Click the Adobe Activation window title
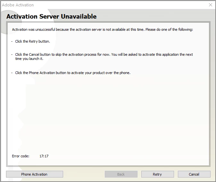Image resolution: width=216 pixels, height=182 pixels. pyautogui.click(x=18, y=5)
